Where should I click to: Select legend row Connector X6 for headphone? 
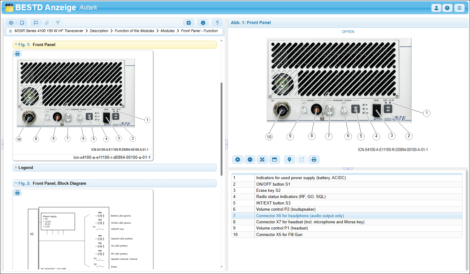click(x=347, y=216)
